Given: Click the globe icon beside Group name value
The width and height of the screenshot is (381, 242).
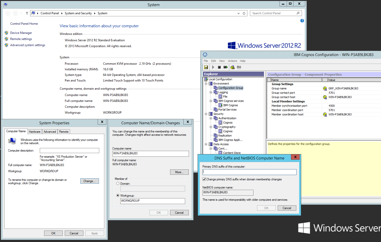Looking at the screenshot, I should (325, 88).
